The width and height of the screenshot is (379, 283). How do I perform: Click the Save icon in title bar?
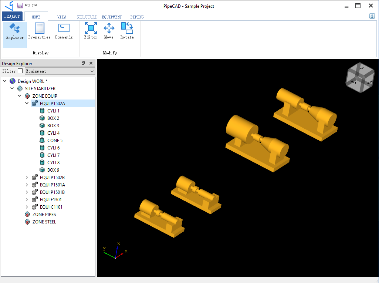click(20, 6)
